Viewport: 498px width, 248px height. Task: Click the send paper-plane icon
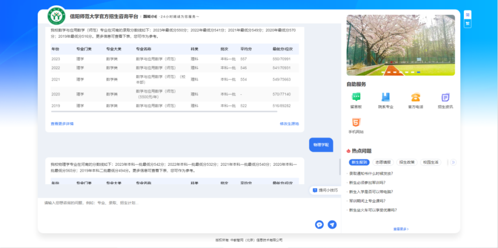[x=332, y=225]
